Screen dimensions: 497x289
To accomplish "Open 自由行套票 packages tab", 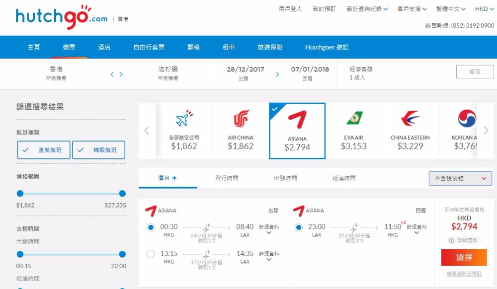I will pos(149,47).
